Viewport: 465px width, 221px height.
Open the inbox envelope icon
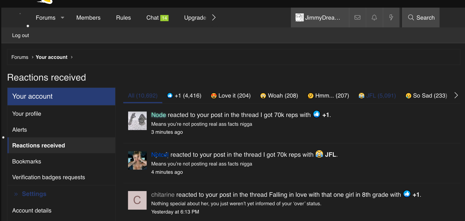pos(357,18)
